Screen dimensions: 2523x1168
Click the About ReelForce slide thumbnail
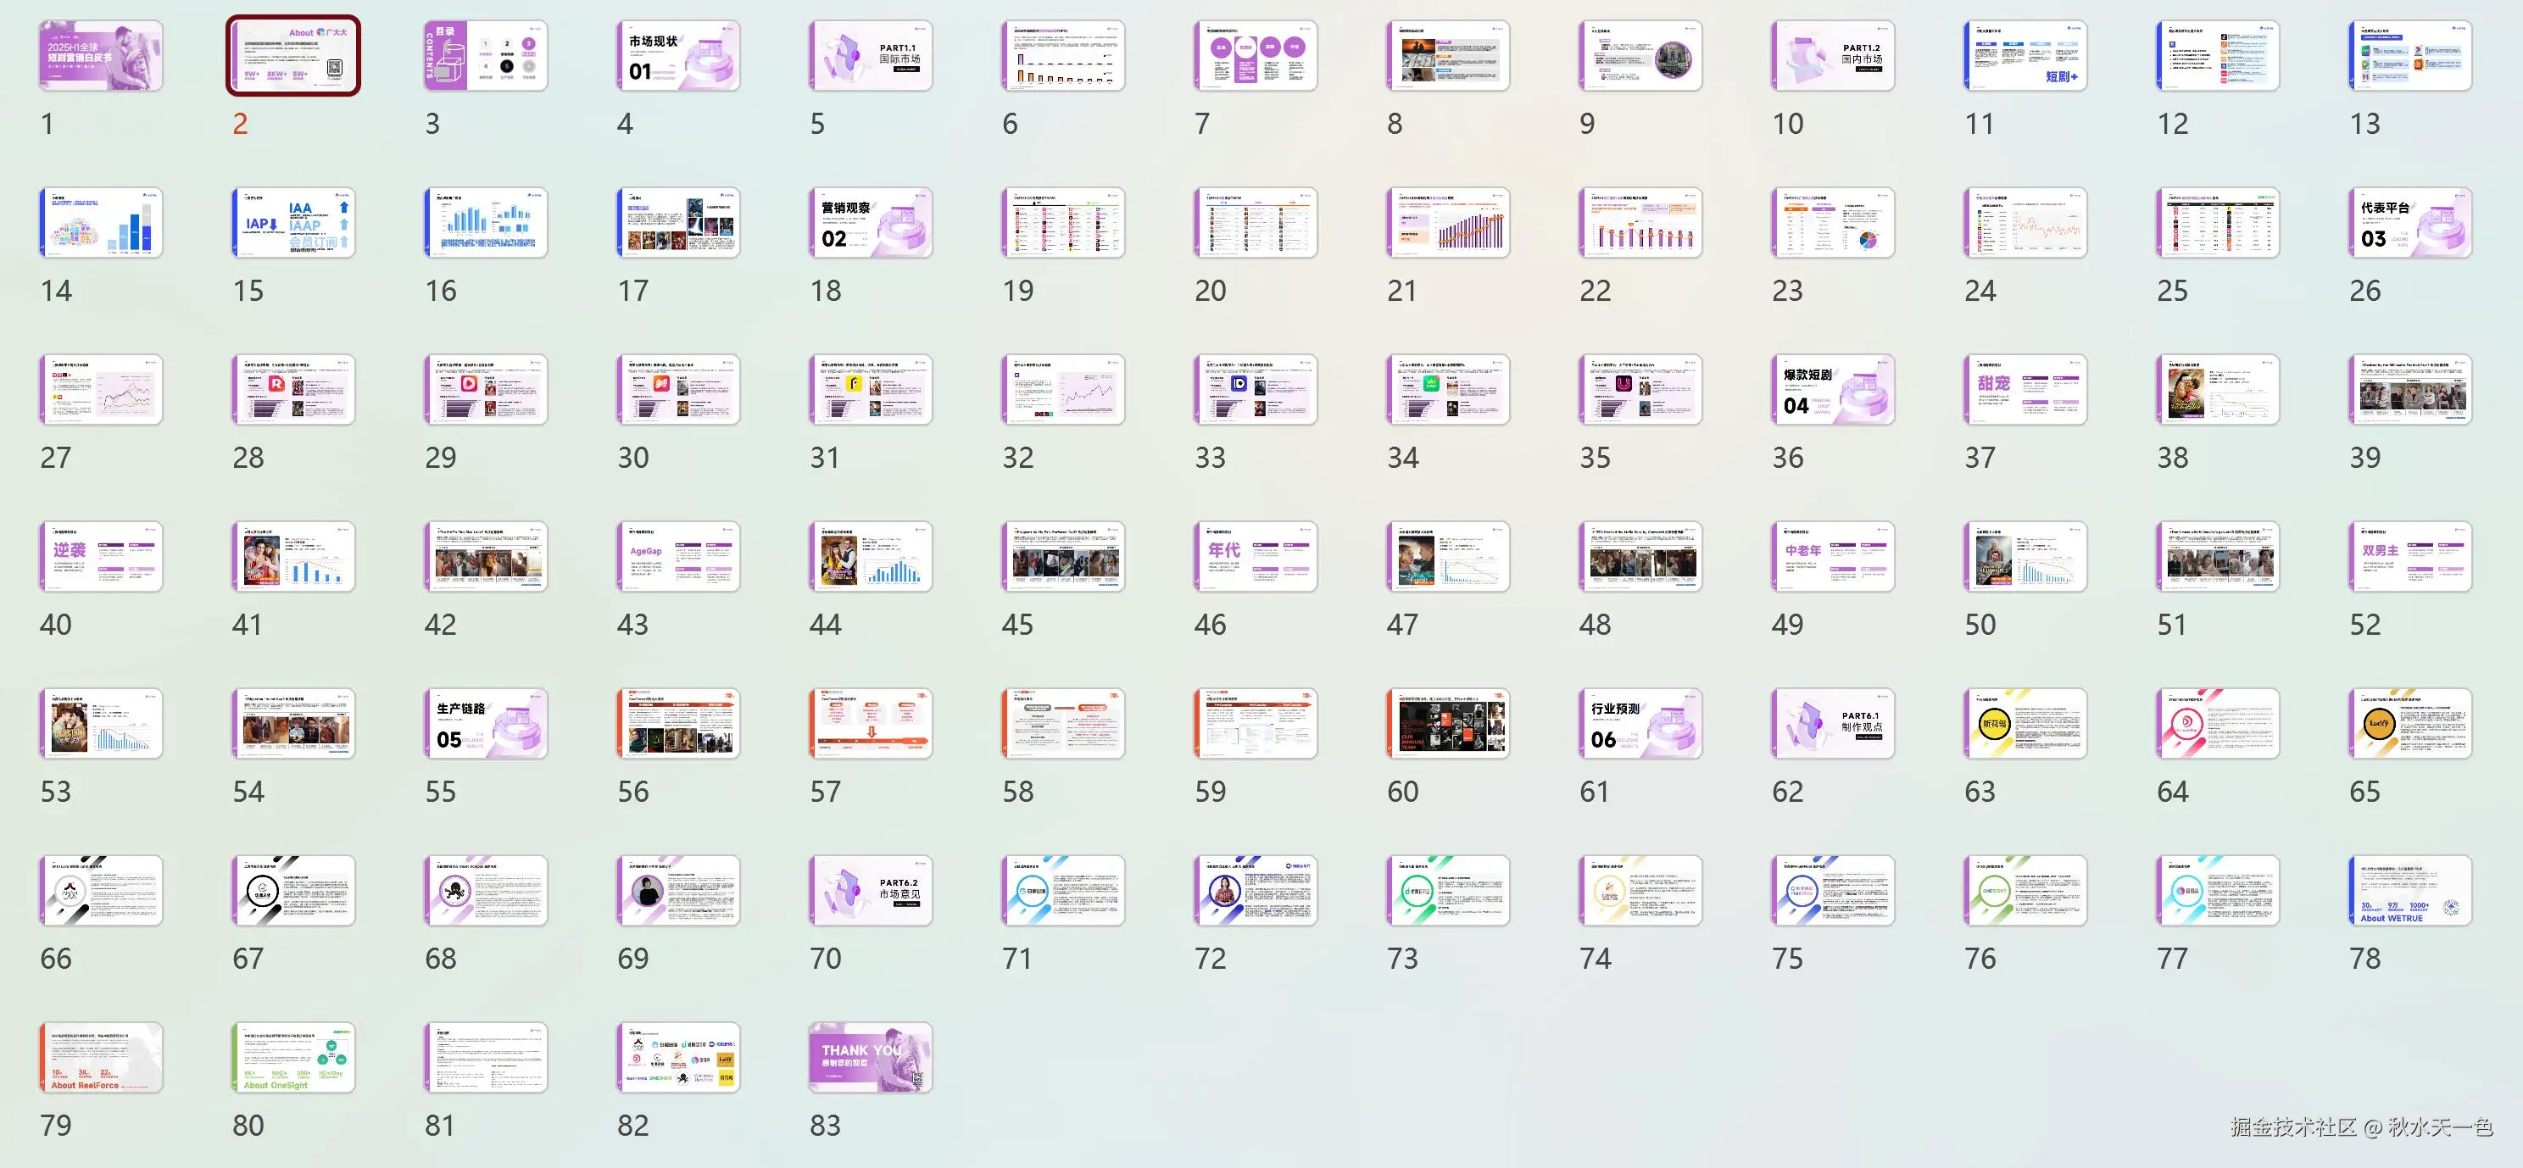coord(101,1059)
